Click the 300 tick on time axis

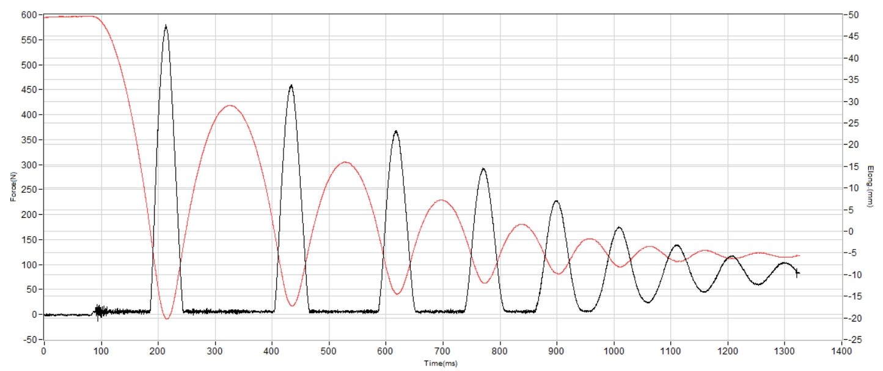click(214, 352)
